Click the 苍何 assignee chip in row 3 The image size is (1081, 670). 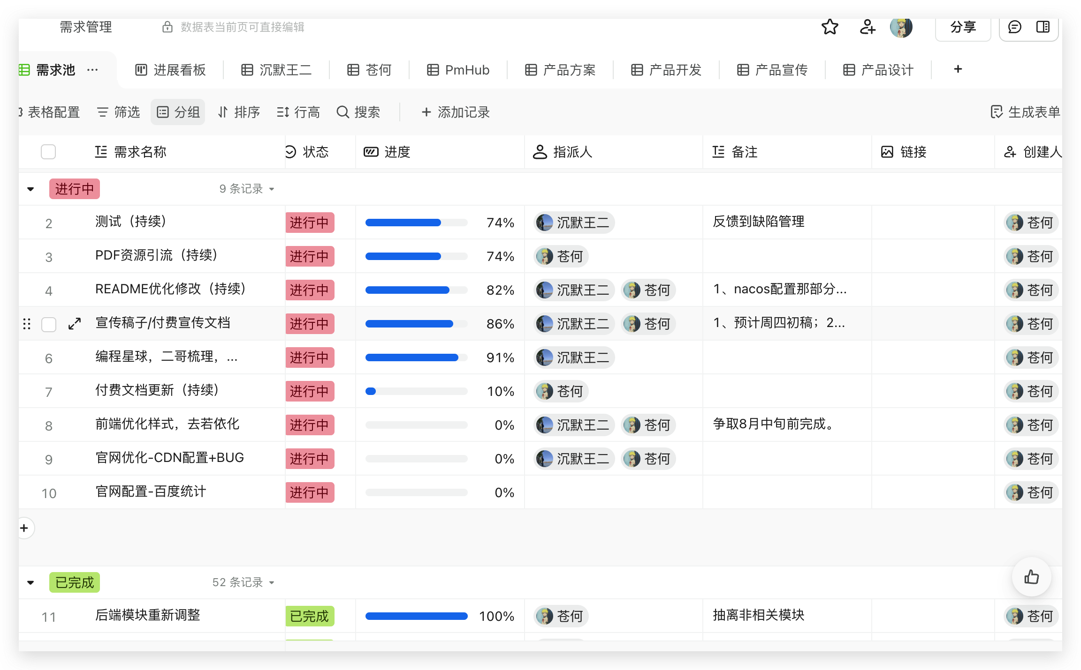tap(561, 256)
